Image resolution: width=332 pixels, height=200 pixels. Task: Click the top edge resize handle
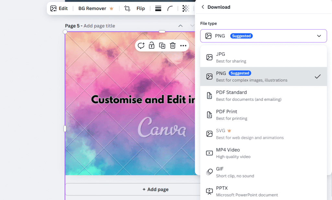pyautogui.click(x=162, y=32)
